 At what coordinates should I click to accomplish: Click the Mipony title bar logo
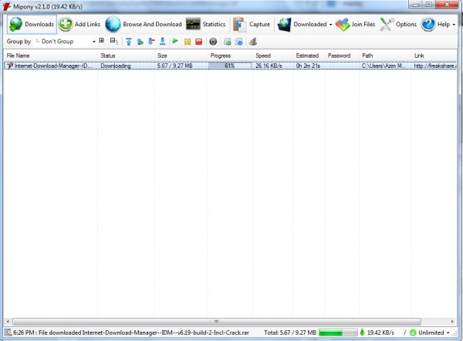[6, 6]
